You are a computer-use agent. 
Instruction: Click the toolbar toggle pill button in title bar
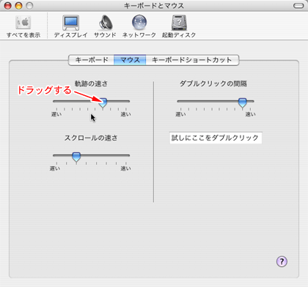click(x=298, y=6)
